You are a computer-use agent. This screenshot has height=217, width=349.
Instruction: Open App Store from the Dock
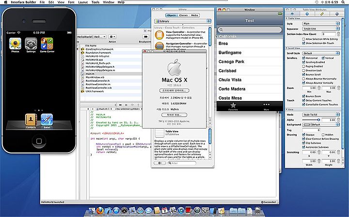point(116,210)
